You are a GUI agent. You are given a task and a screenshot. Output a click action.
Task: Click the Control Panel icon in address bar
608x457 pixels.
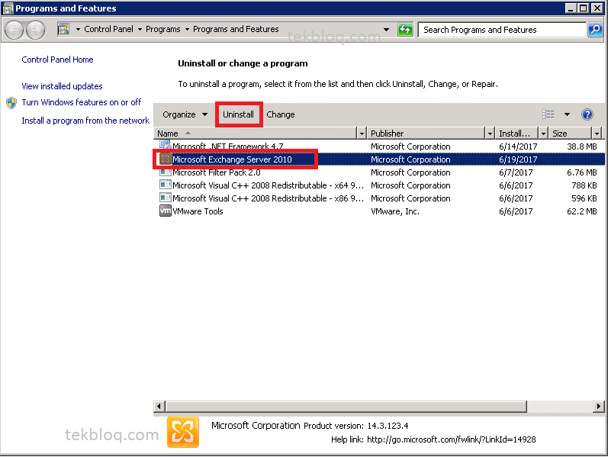[63, 29]
